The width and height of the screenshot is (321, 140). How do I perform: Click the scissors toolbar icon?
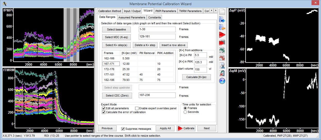[x=222, y=66]
